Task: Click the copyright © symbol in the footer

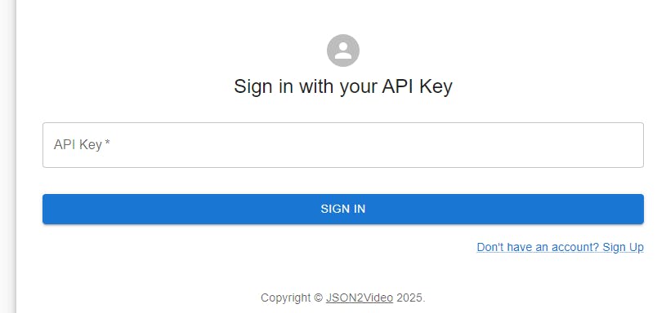Action: [x=318, y=298]
